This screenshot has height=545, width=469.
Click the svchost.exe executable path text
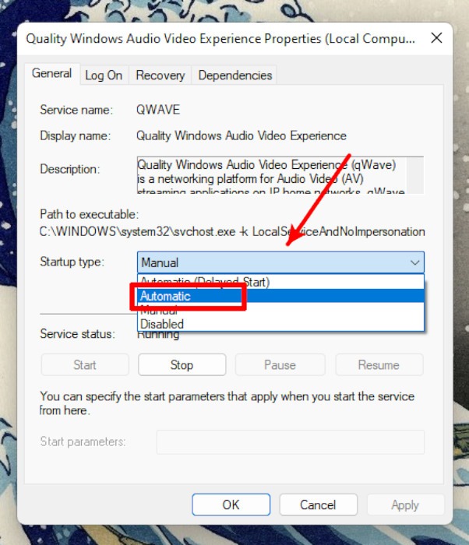[232, 231]
